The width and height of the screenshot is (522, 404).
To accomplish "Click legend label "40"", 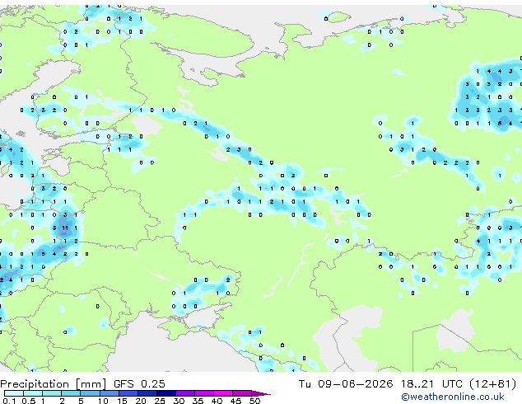I will pos(217,401).
